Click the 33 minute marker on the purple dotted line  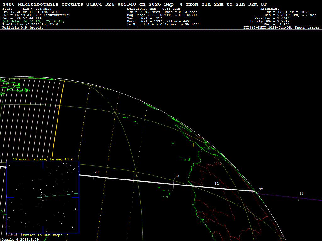[x=299, y=198]
